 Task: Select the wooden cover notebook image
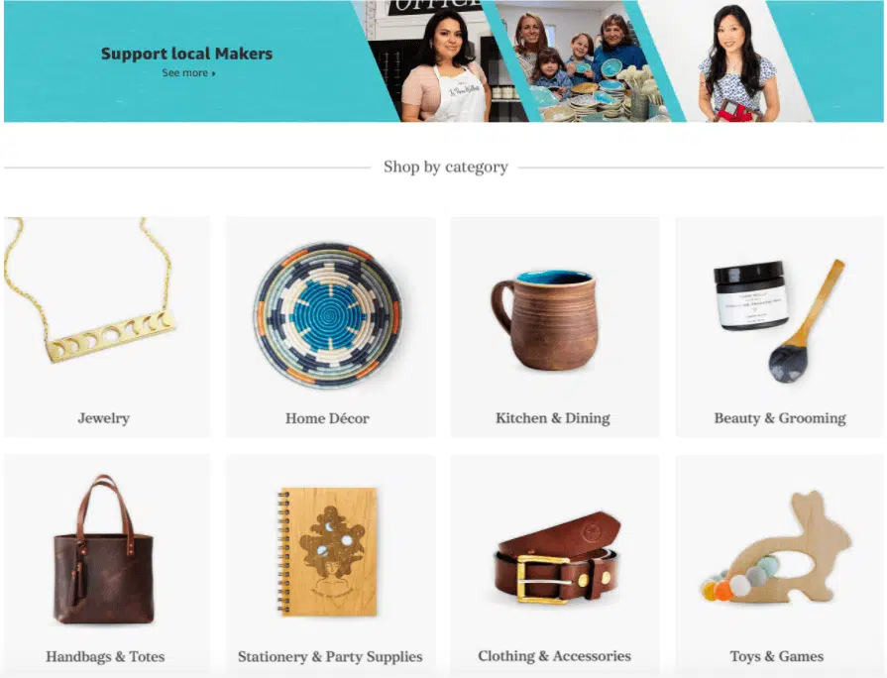327,552
